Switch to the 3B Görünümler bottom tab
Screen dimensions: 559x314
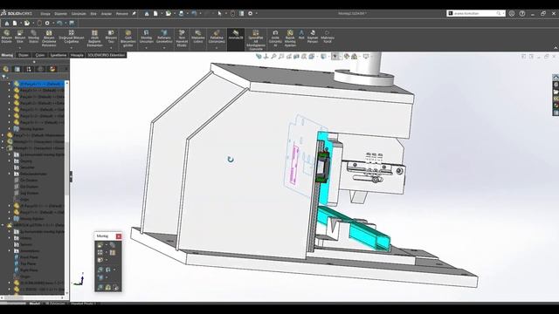[x=56, y=304]
